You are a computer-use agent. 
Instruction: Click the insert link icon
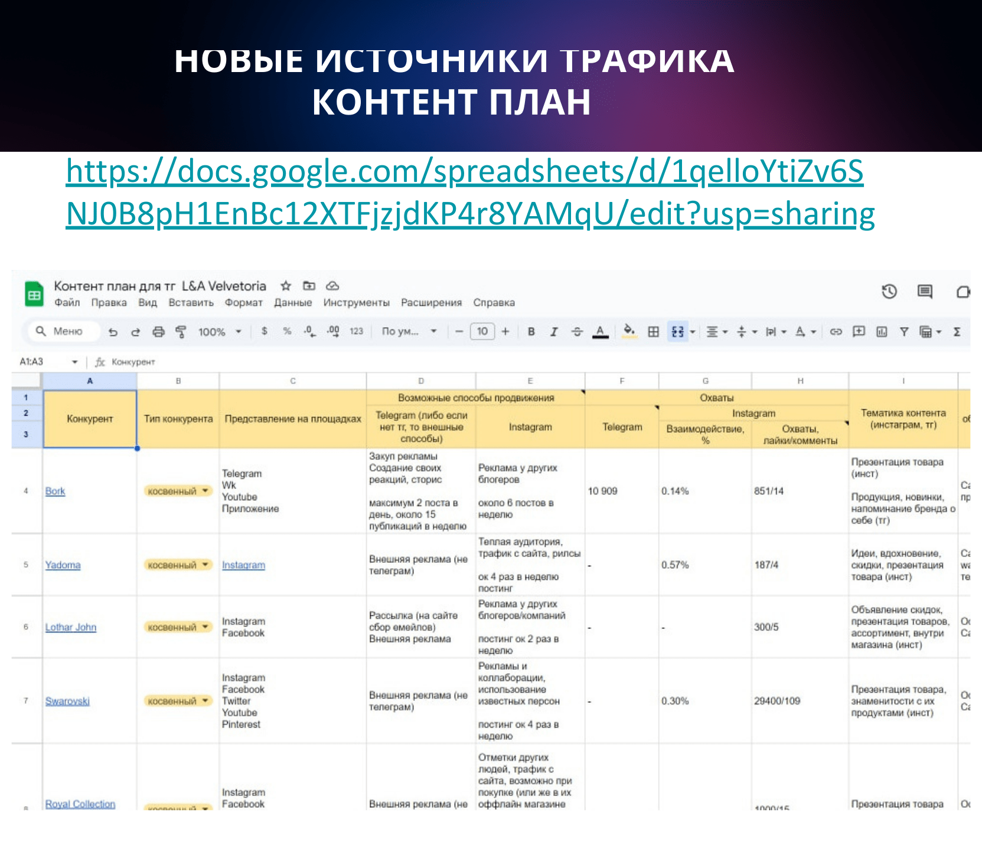pyautogui.click(x=836, y=332)
